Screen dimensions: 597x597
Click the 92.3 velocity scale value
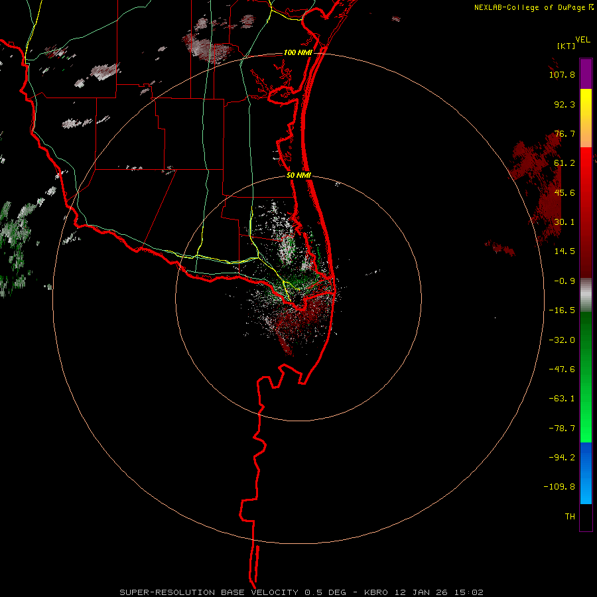click(564, 104)
